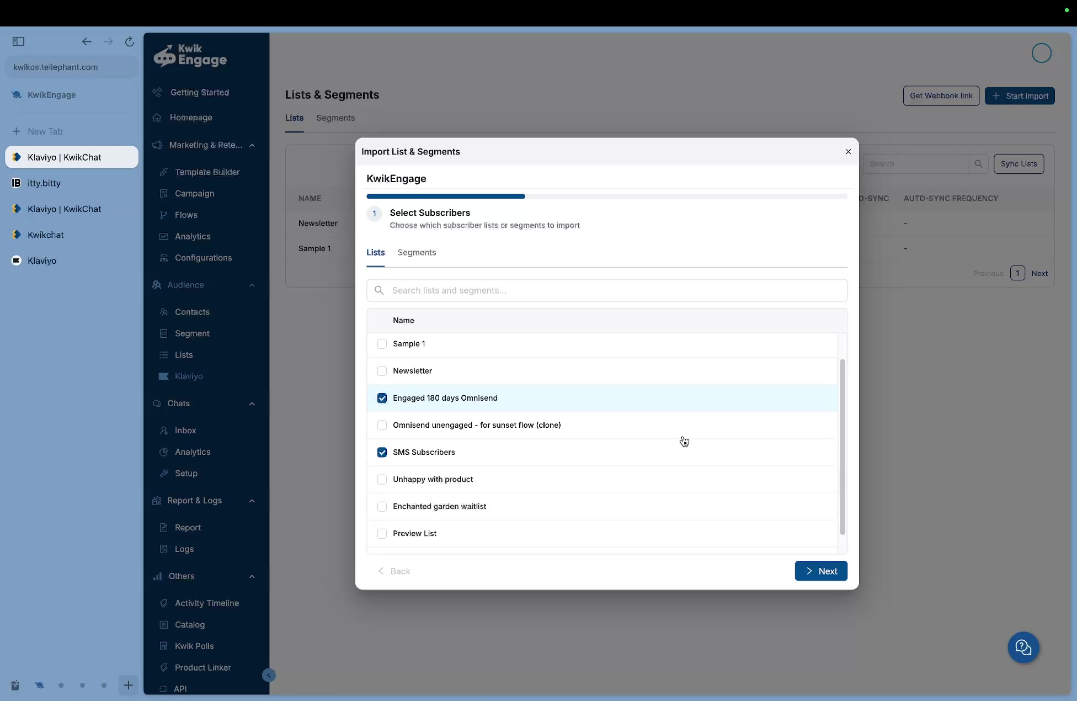Click the Sync Lists button

[x=1019, y=164]
